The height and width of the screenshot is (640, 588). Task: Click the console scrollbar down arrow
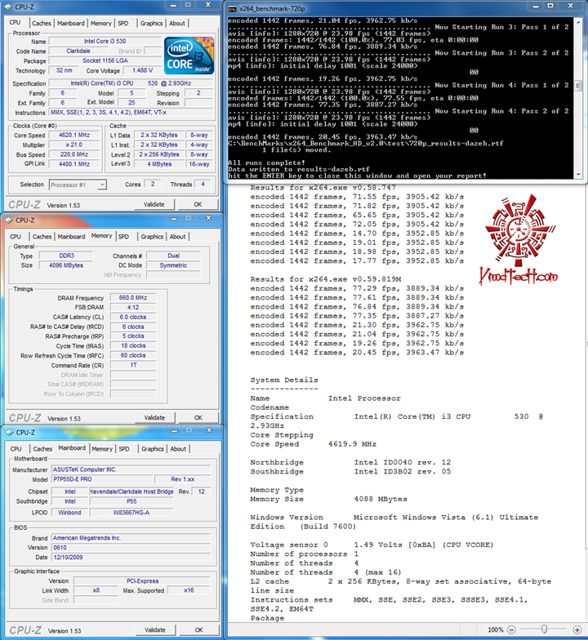click(578, 175)
